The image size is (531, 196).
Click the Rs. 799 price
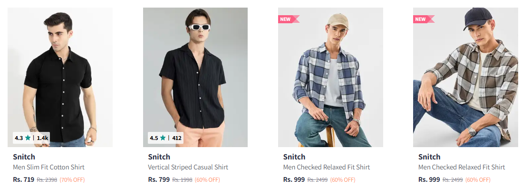(159, 180)
